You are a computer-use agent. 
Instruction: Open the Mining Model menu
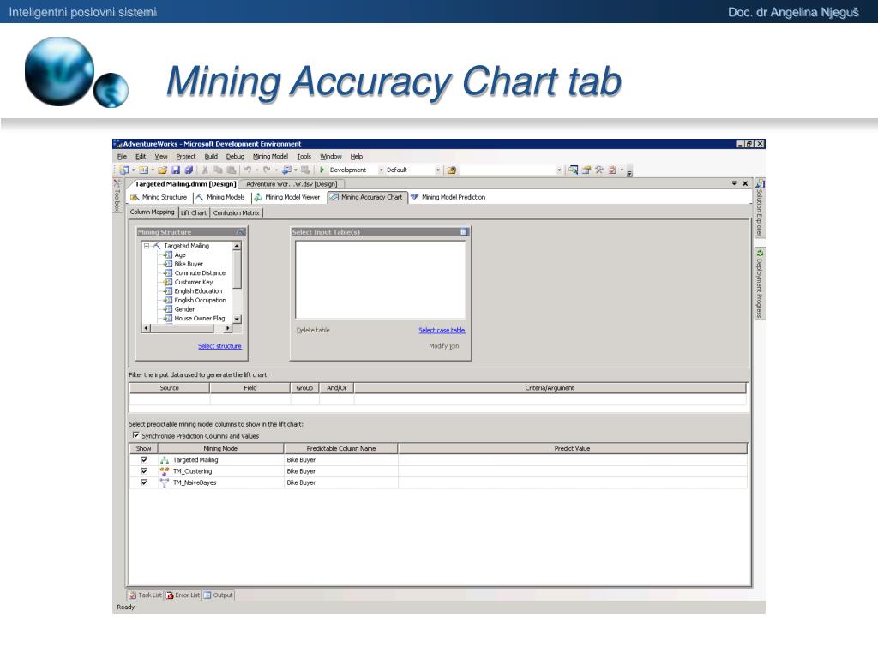[x=270, y=157]
